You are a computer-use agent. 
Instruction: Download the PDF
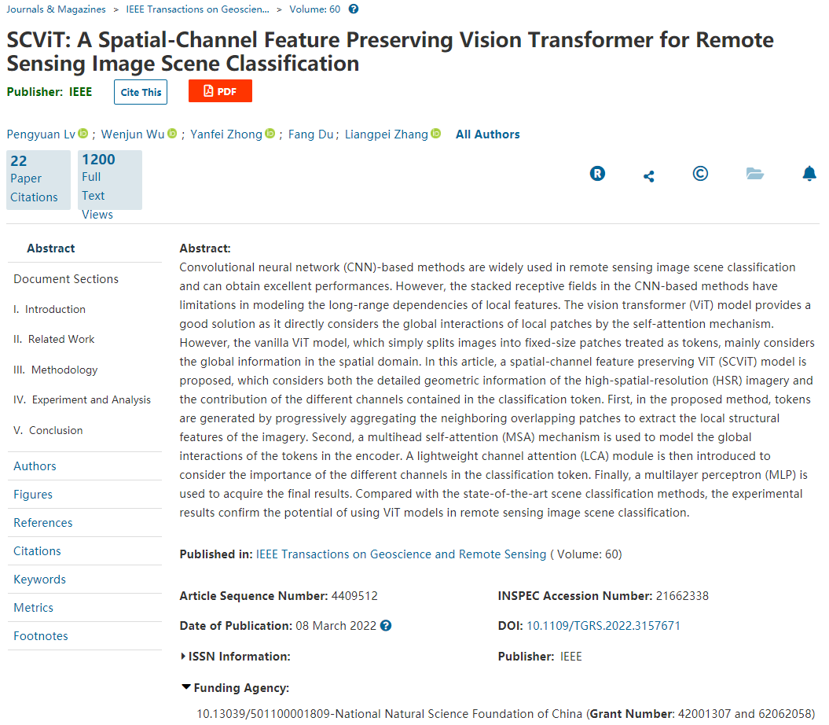coord(220,91)
